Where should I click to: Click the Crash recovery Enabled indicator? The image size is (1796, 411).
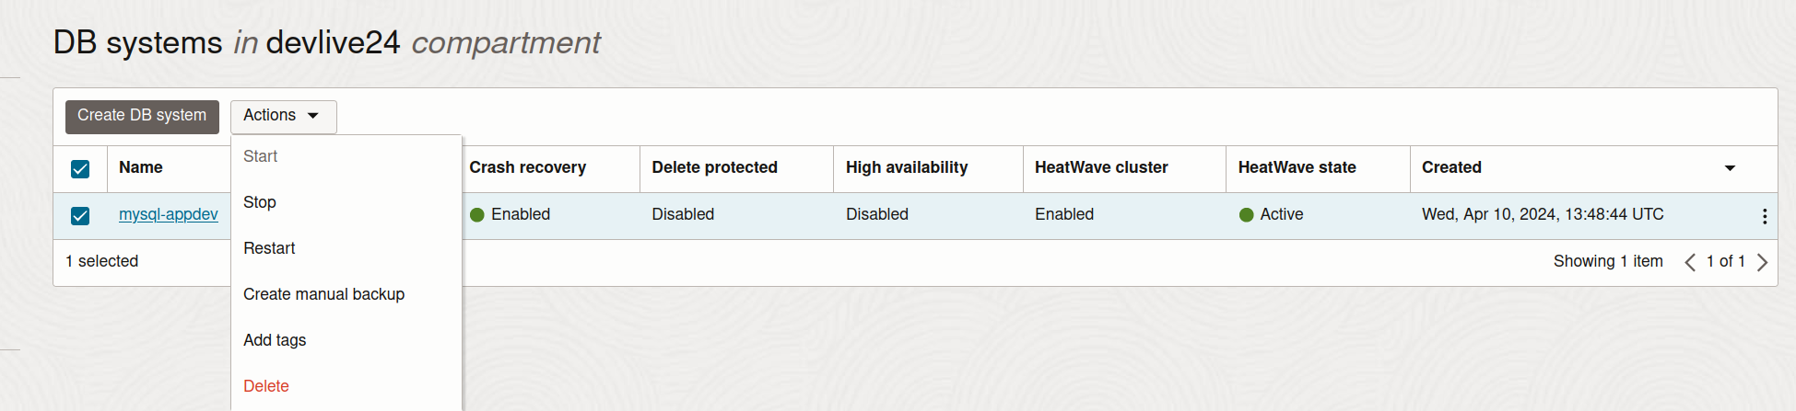[x=510, y=214]
